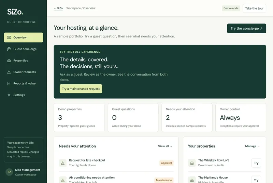This screenshot has width=273, height=183.
Task: Click the Maintenance tag on air conditioning request
Action: pos(164,180)
